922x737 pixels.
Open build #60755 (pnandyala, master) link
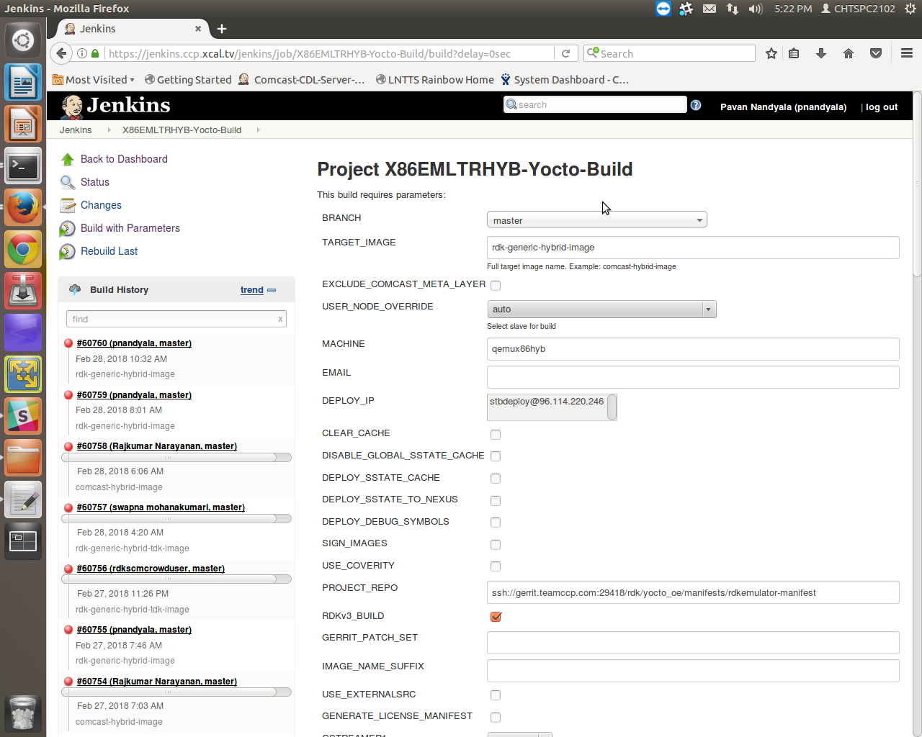pos(134,630)
